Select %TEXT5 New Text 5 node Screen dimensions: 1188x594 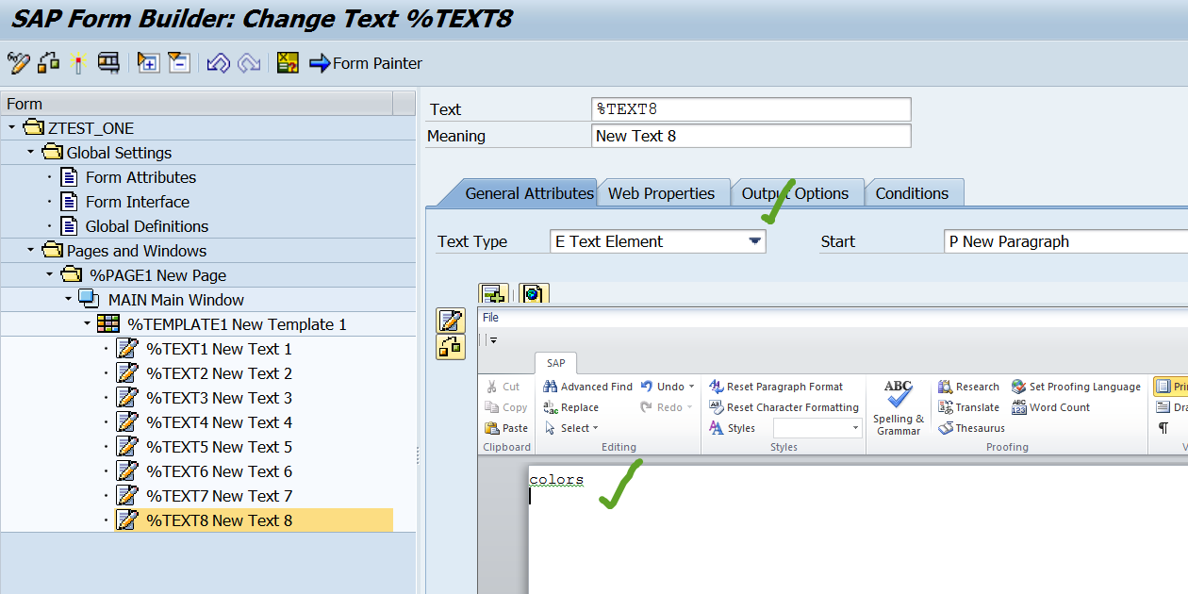point(219,446)
